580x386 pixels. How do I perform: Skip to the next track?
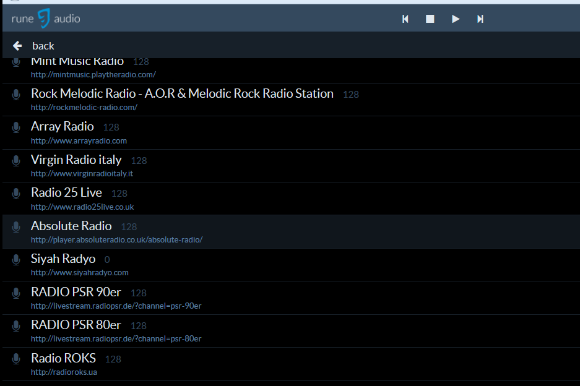(480, 19)
